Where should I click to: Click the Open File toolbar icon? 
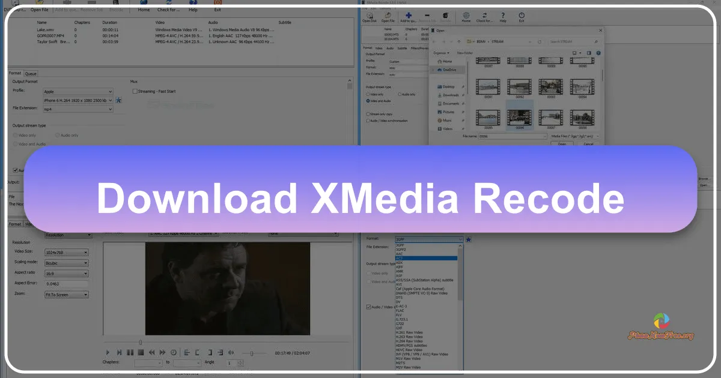[388, 17]
